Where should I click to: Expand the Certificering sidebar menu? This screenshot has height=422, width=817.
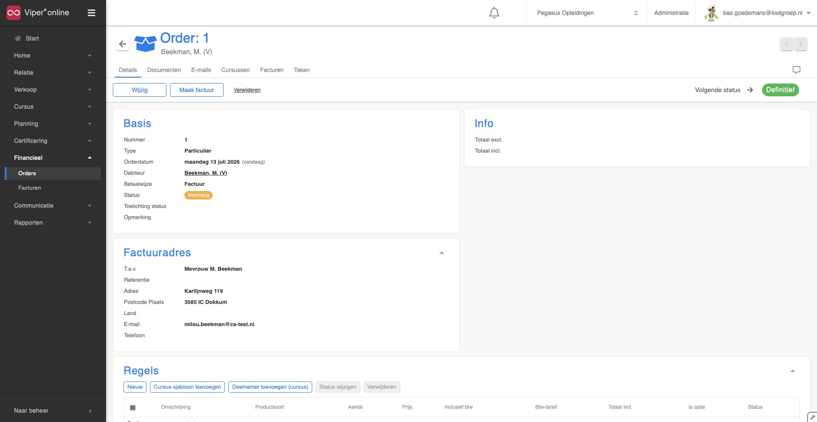[x=53, y=141]
